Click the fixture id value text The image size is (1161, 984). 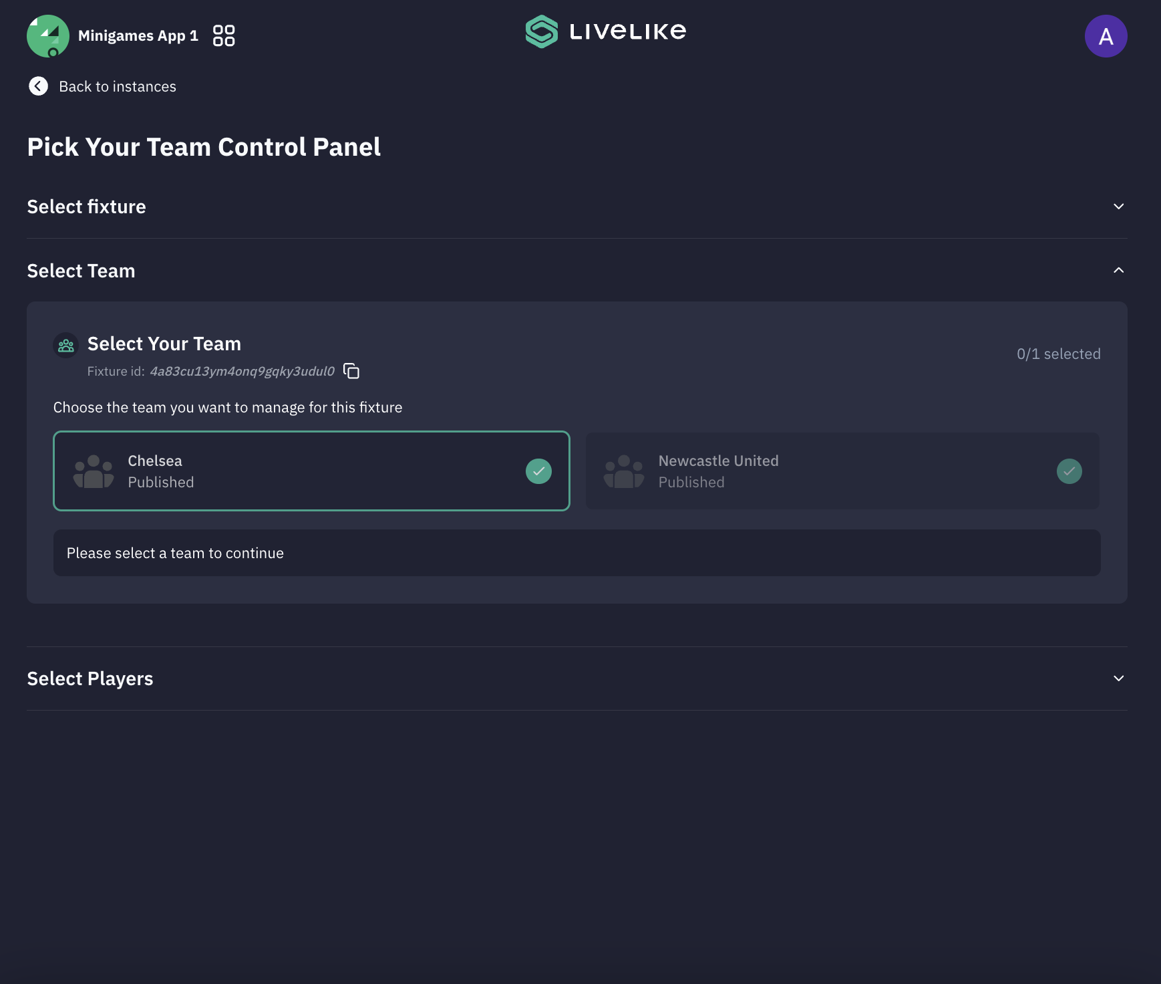pyautogui.click(x=242, y=372)
